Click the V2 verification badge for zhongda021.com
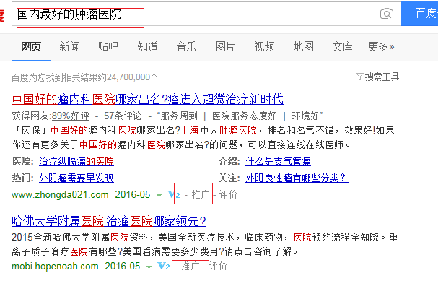 (174, 194)
